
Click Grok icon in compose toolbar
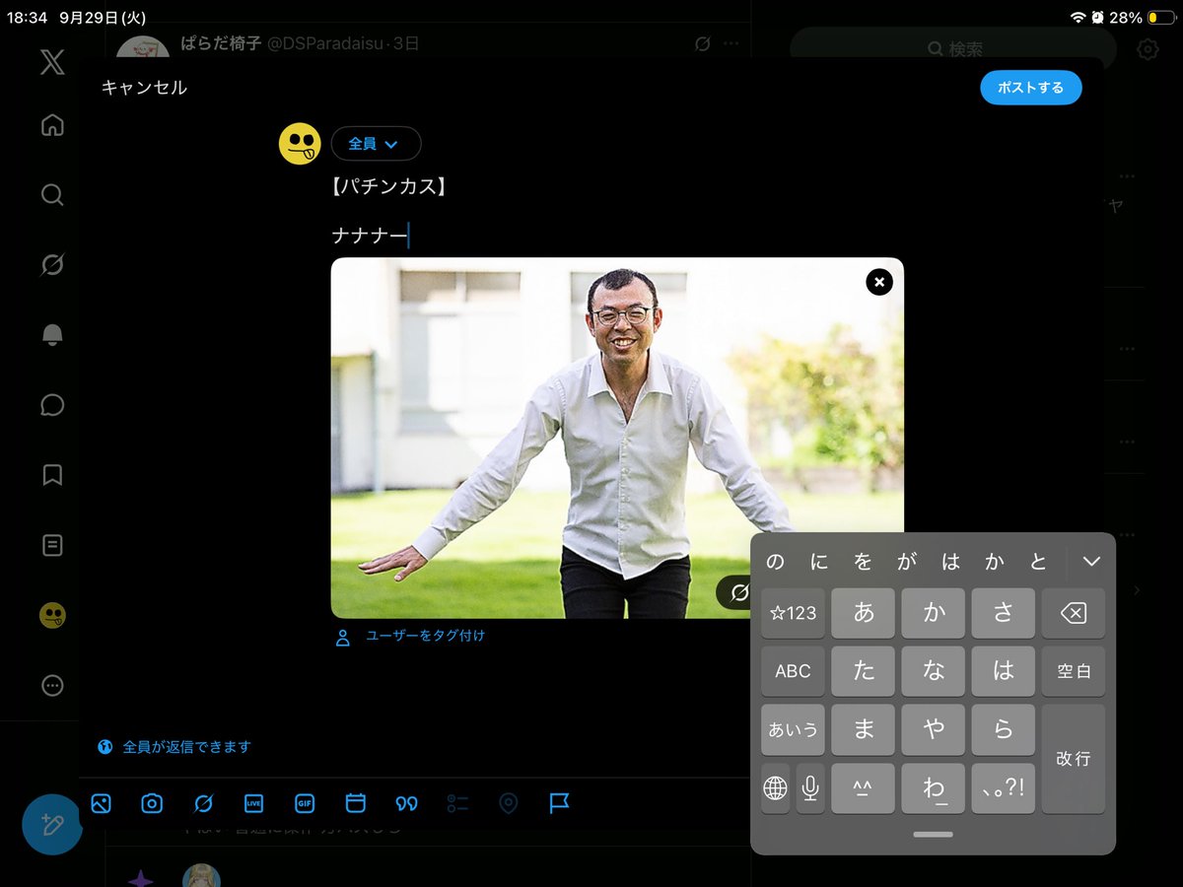(x=203, y=803)
